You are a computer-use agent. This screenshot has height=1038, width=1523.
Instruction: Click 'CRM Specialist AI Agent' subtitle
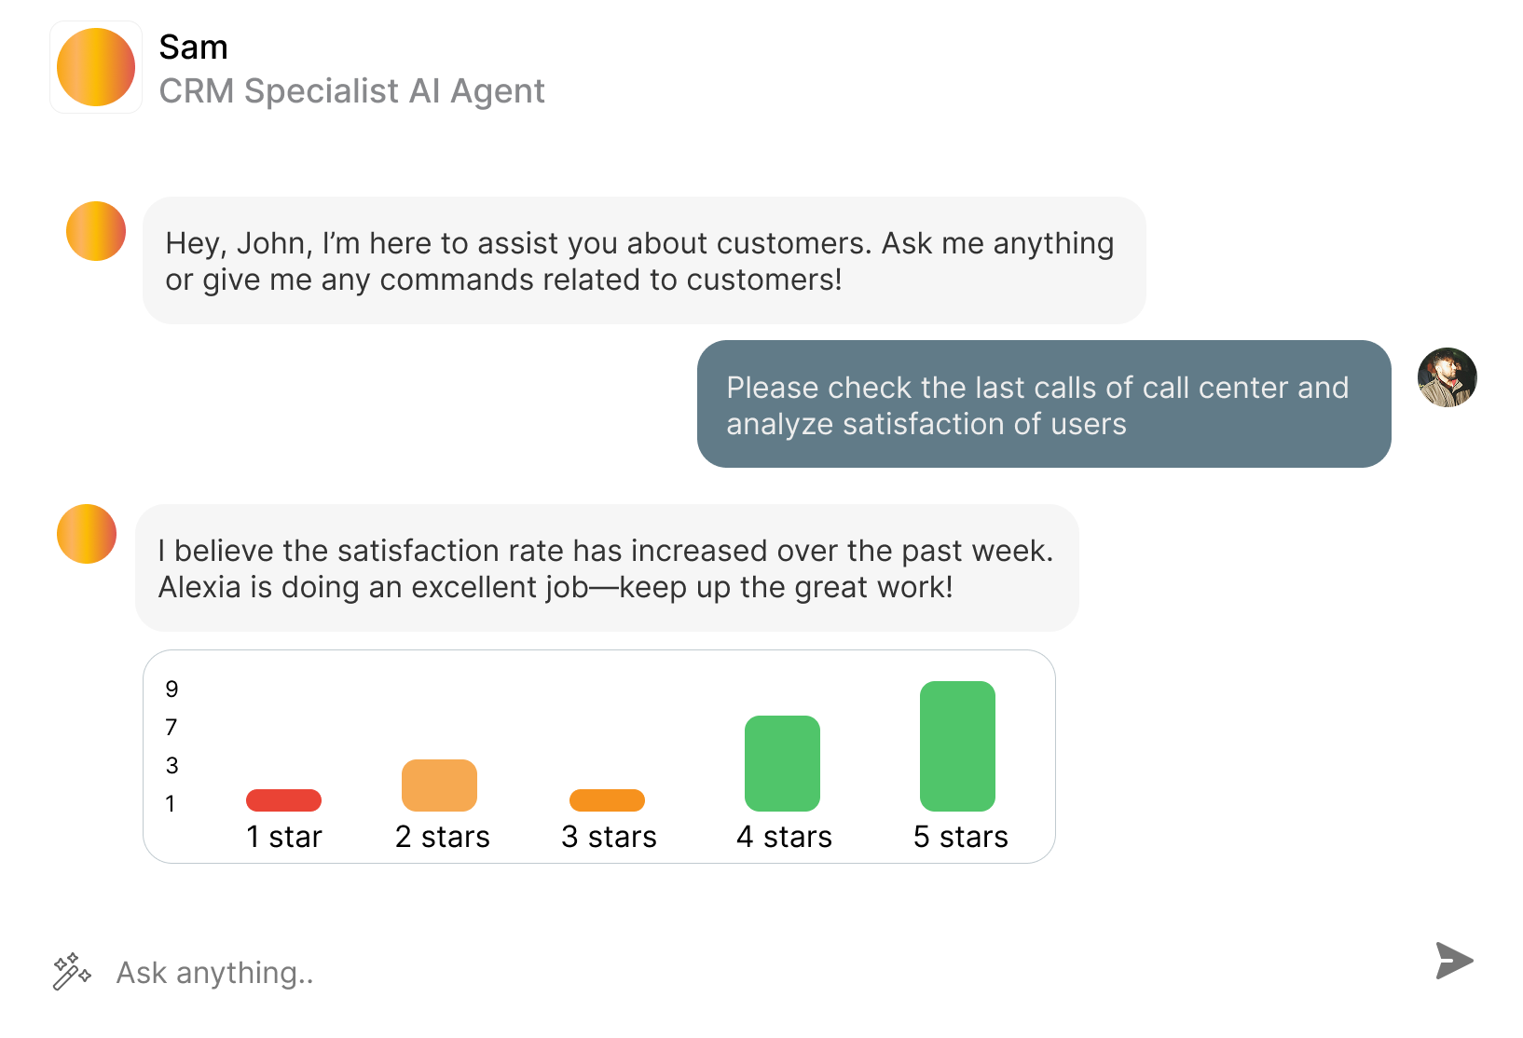tap(351, 91)
